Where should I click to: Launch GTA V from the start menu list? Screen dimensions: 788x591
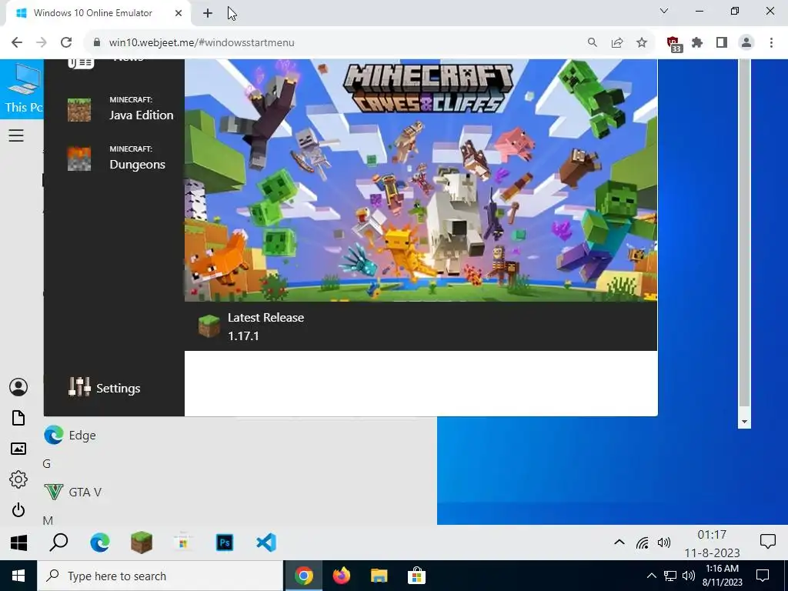pyautogui.click(x=73, y=492)
